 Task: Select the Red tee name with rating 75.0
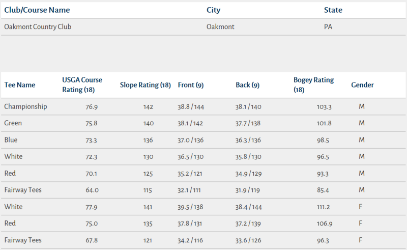point(10,223)
